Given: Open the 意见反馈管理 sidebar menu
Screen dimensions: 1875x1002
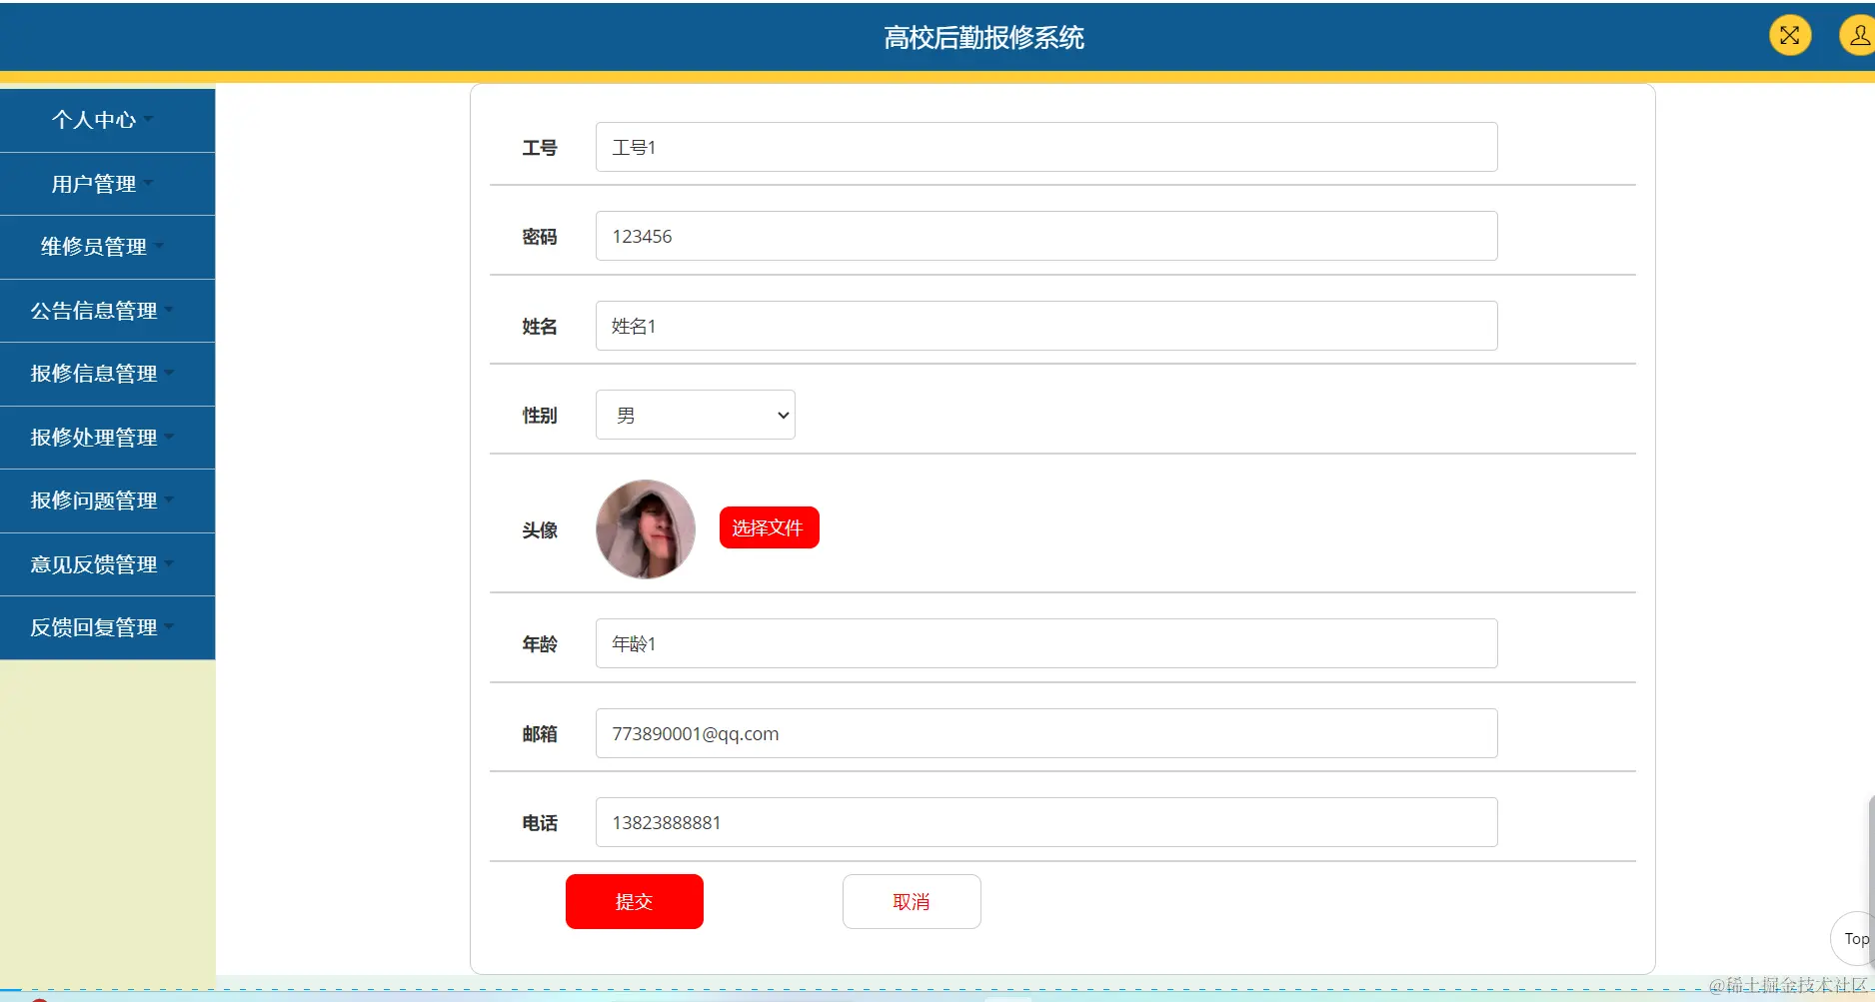Looking at the screenshot, I should (x=107, y=564).
